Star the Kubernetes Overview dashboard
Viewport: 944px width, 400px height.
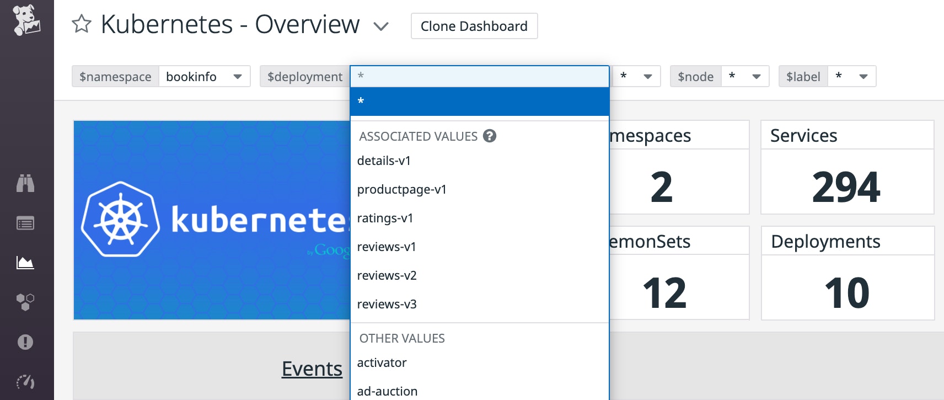[82, 24]
